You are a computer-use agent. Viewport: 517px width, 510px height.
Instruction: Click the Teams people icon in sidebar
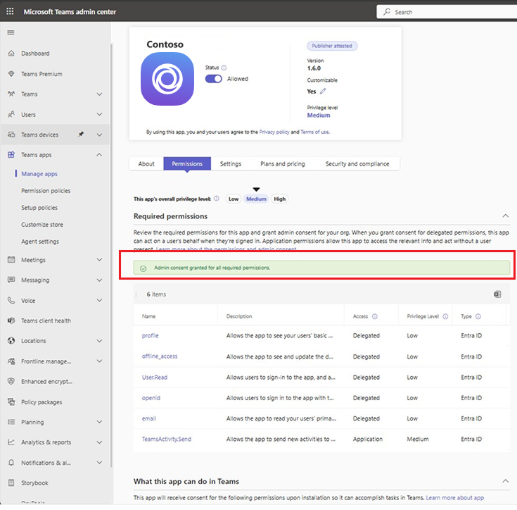point(11,94)
